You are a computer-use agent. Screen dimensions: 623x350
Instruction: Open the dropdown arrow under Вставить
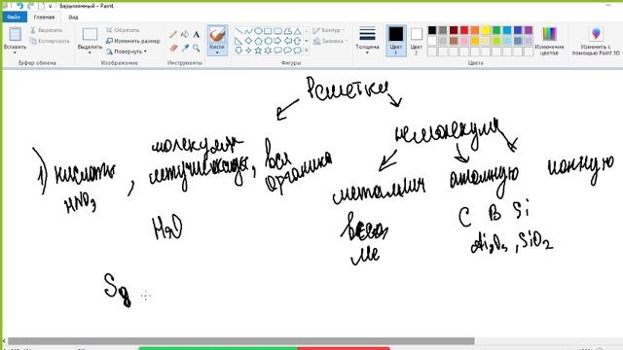pyautogui.click(x=16, y=52)
